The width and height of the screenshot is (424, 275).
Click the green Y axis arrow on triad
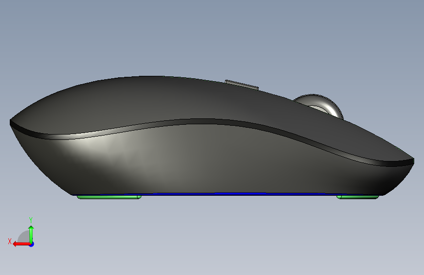pyautogui.click(x=31, y=234)
